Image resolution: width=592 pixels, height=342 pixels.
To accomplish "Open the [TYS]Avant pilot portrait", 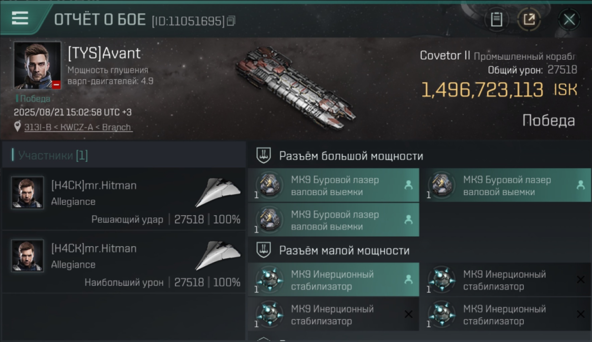I will [x=37, y=65].
